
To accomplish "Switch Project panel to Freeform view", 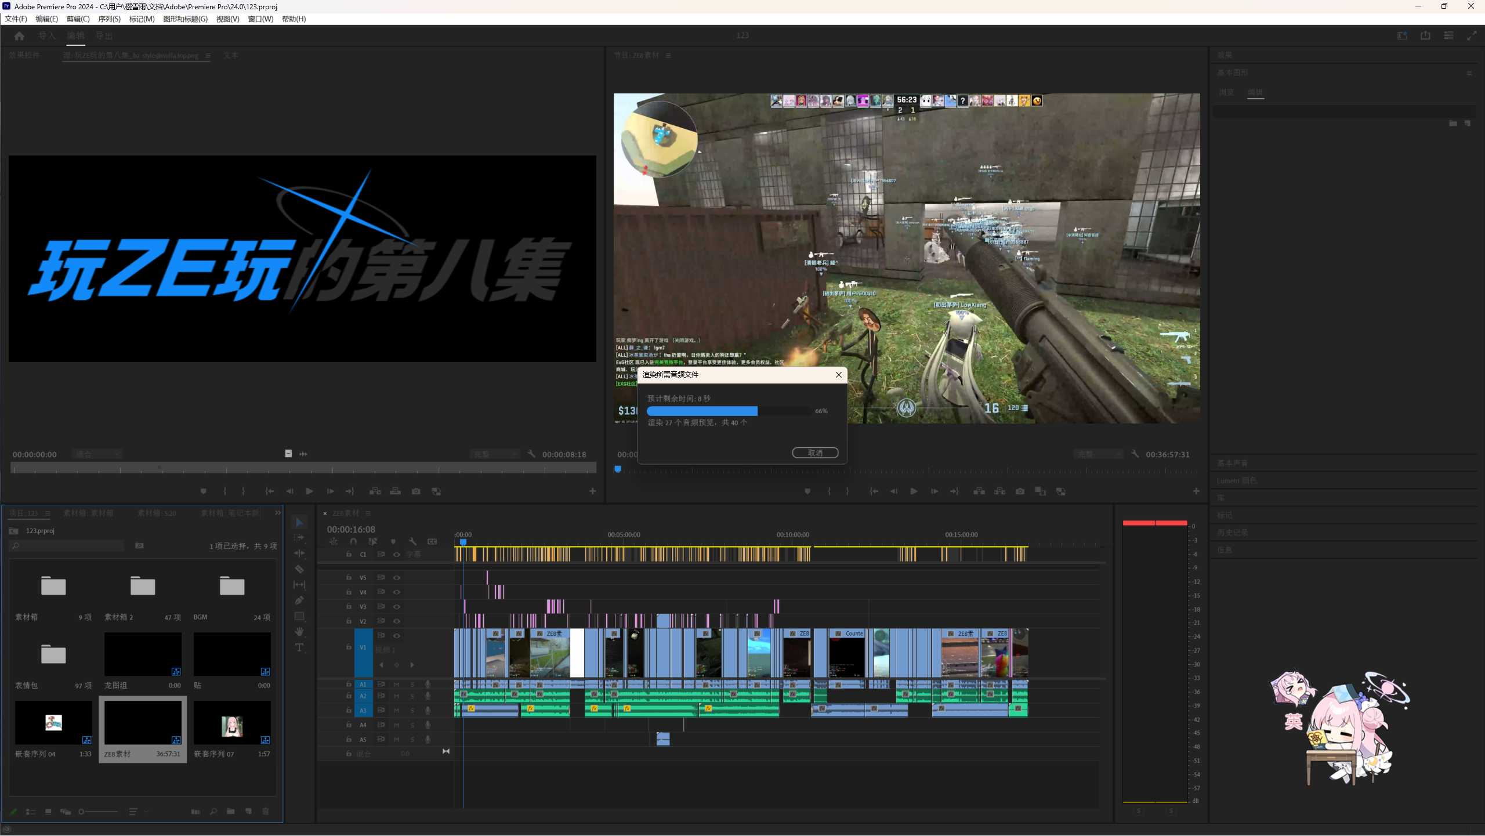I will (66, 812).
